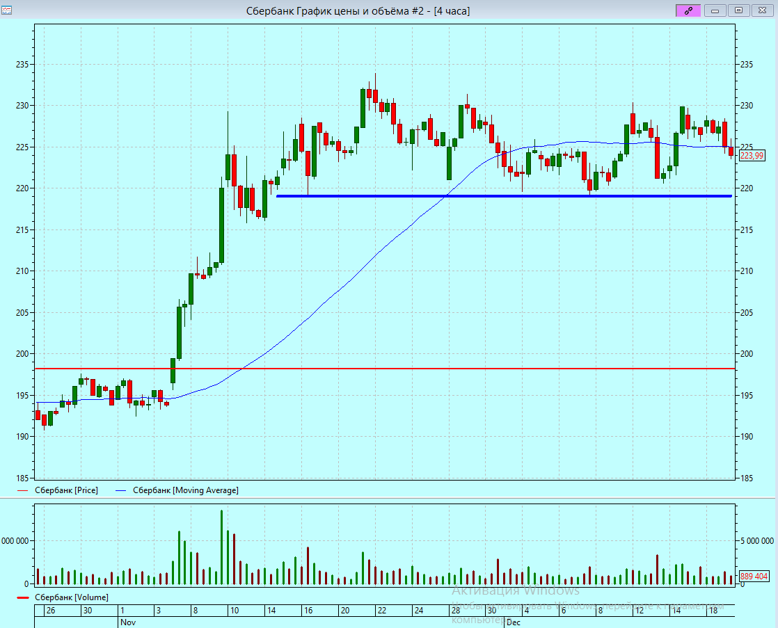778x628 pixels.
Task: Click date 4 on the time axis
Action: [527, 610]
